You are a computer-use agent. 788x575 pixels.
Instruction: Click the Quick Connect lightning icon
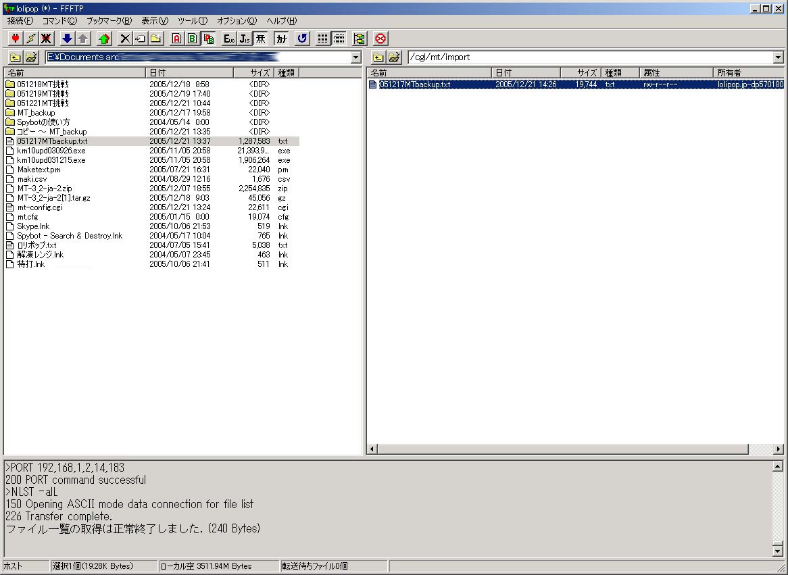[x=31, y=39]
